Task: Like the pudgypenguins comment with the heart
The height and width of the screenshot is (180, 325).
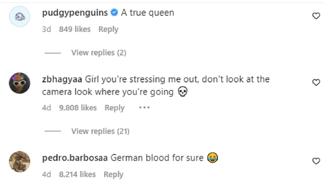Action: [x=316, y=16]
